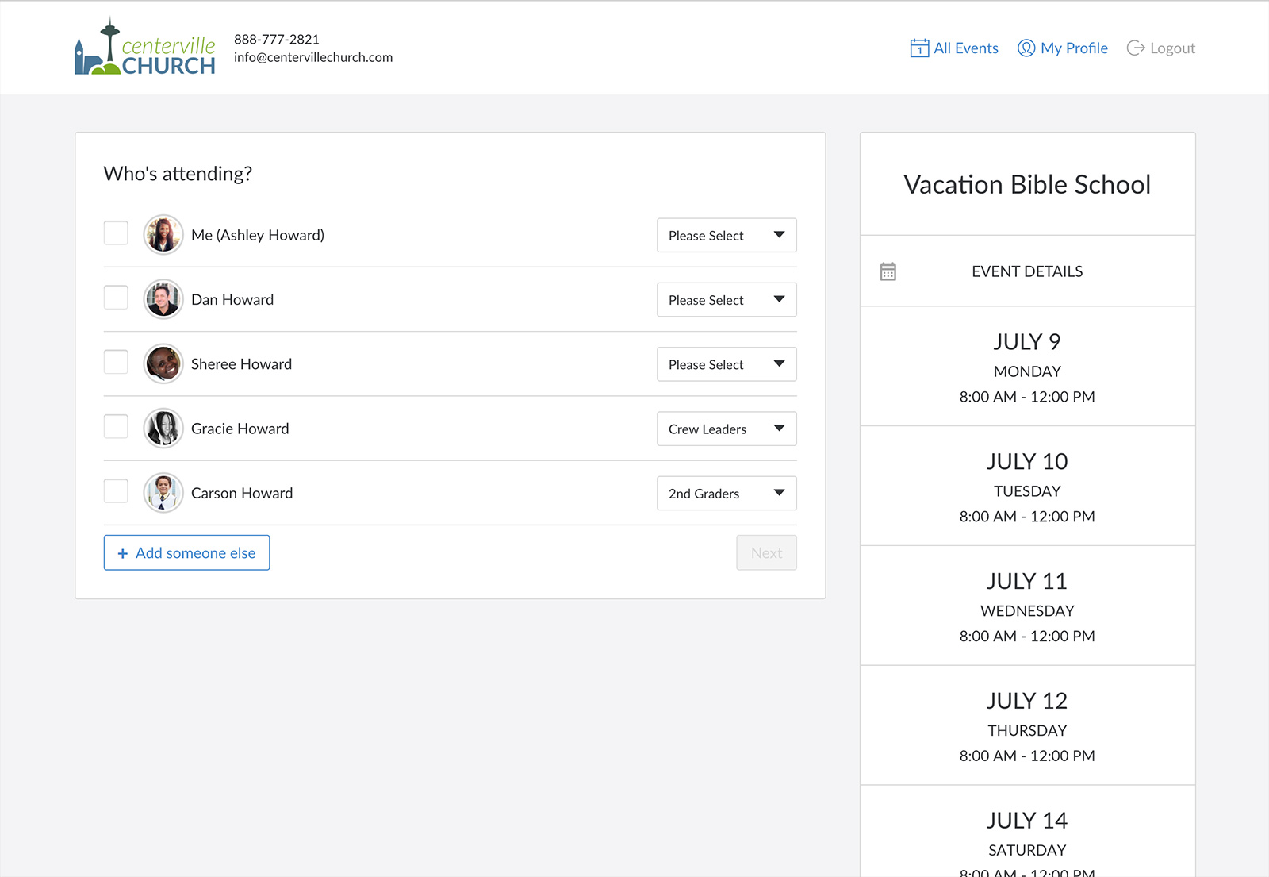Image resolution: width=1269 pixels, height=877 pixels.
Task: Click Dan Howard's avatar picture
Action: (x=163, y=299)
